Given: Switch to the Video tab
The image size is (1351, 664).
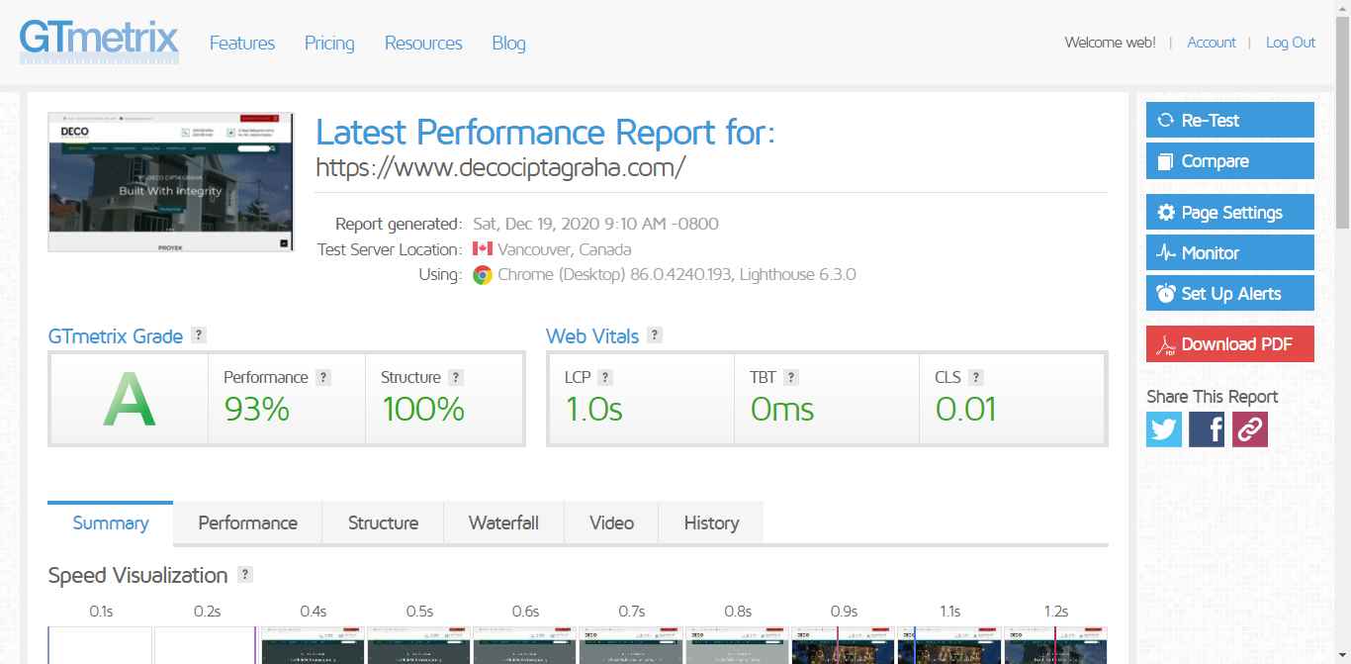Looking at the screenshot, I should pyautogui.click(x=611, y=522).
